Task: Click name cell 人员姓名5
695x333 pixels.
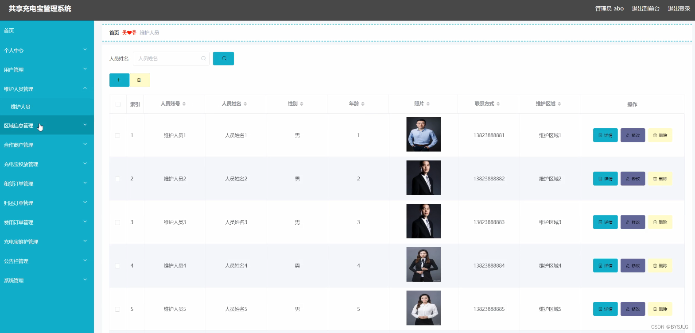Action: 236,309
